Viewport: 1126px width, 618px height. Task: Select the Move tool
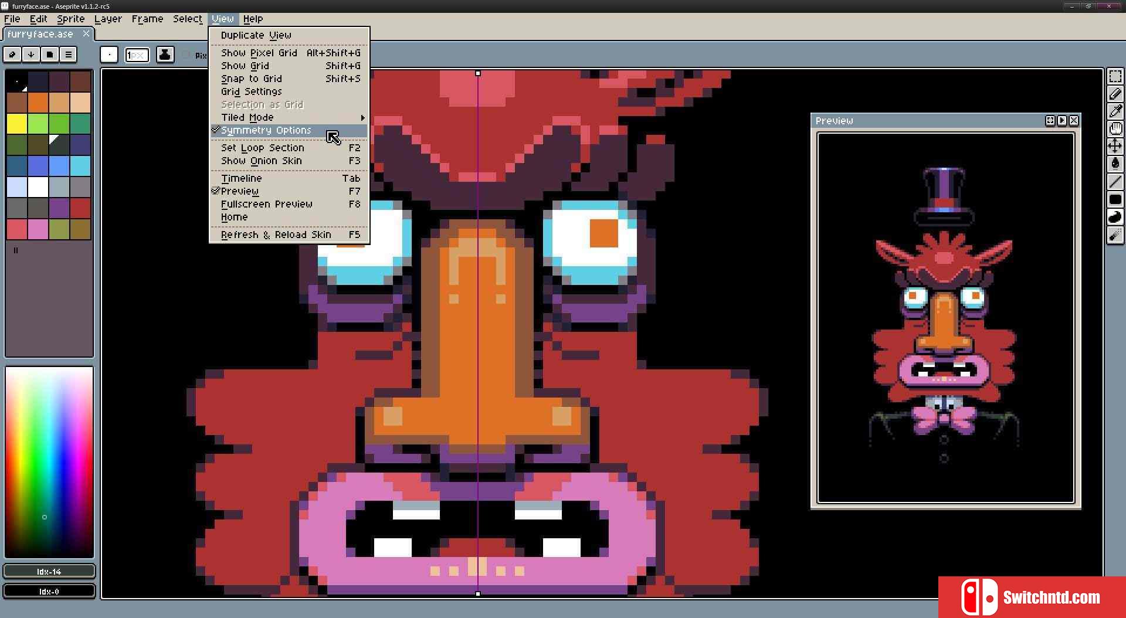[1115, 146]
